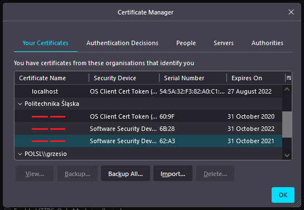Switch to the People tab
This screenshot has height=210, width=304.
(186, 43)
